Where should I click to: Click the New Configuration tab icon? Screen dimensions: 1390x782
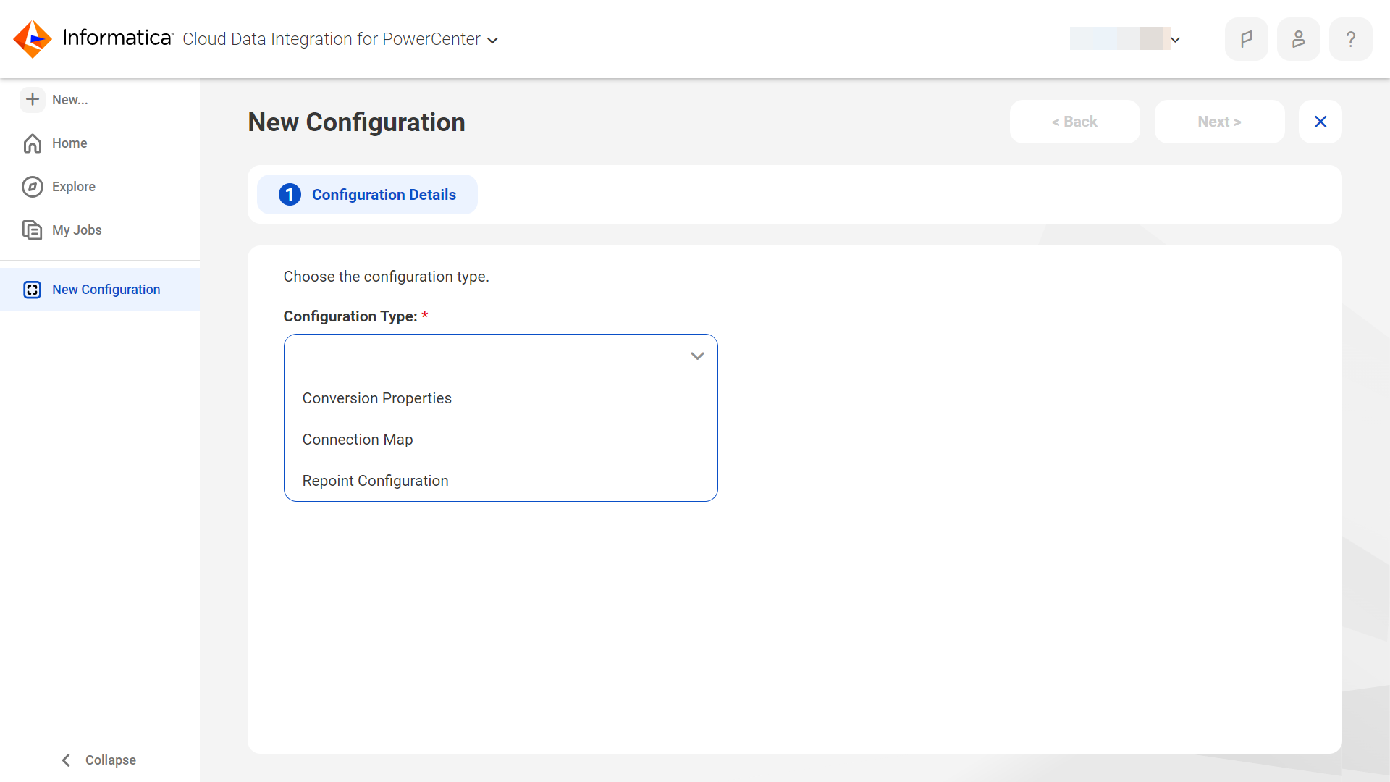point(33,290)
